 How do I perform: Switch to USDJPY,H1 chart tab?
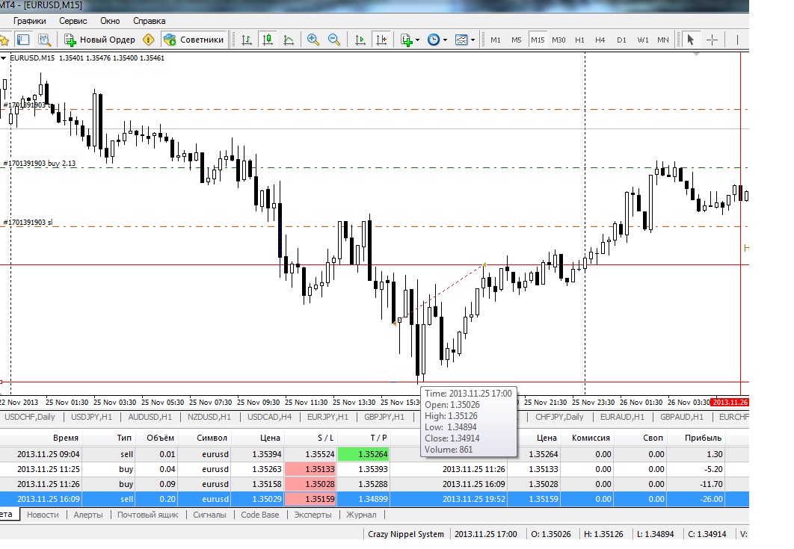pos(92,417)
